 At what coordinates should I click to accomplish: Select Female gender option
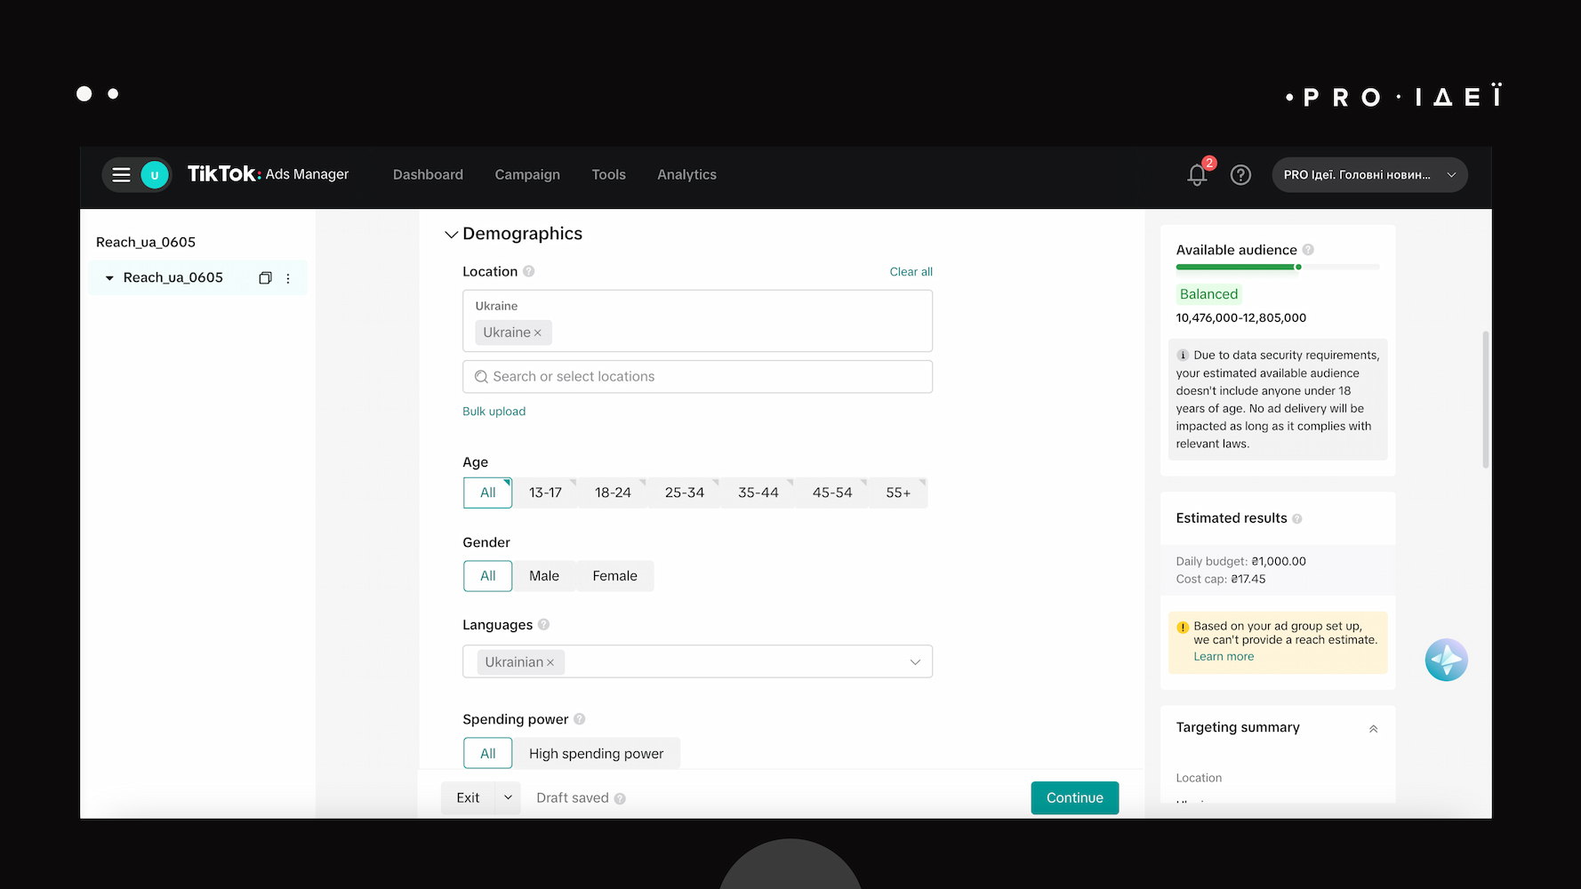coord(614,576)
